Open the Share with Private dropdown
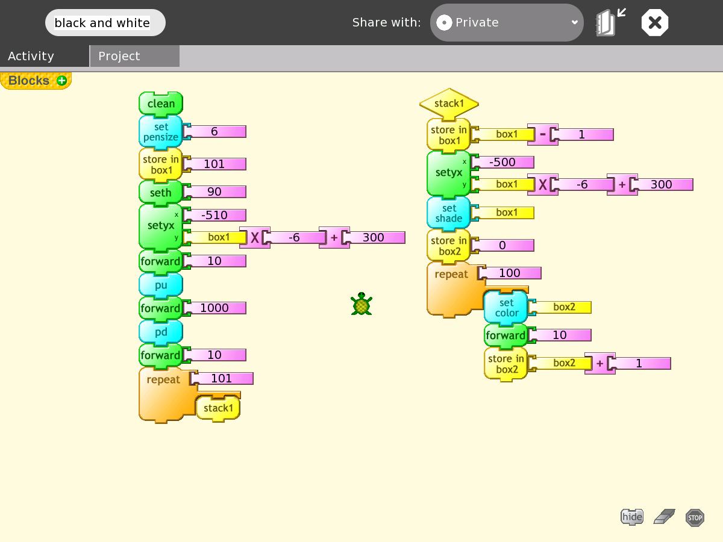Screen dimensions: 723x542 pos(506,23)
